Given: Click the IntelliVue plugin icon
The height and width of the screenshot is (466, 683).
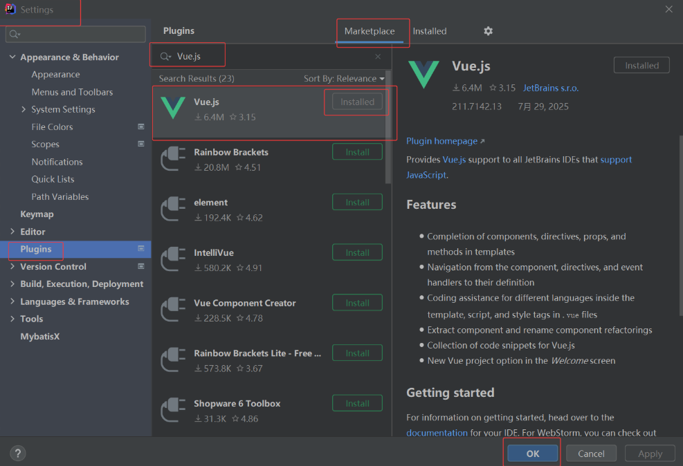Looking at the screenshot, I should [x=173, y=259].
